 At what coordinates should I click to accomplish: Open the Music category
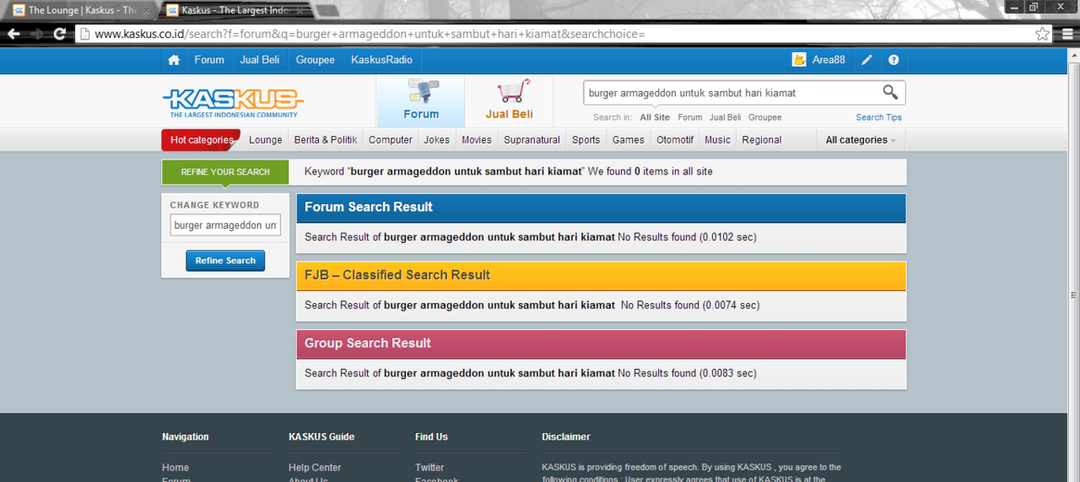coord(718,140)
